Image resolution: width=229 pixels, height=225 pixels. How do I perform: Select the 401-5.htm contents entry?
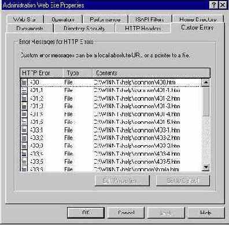tap(137, 122)
